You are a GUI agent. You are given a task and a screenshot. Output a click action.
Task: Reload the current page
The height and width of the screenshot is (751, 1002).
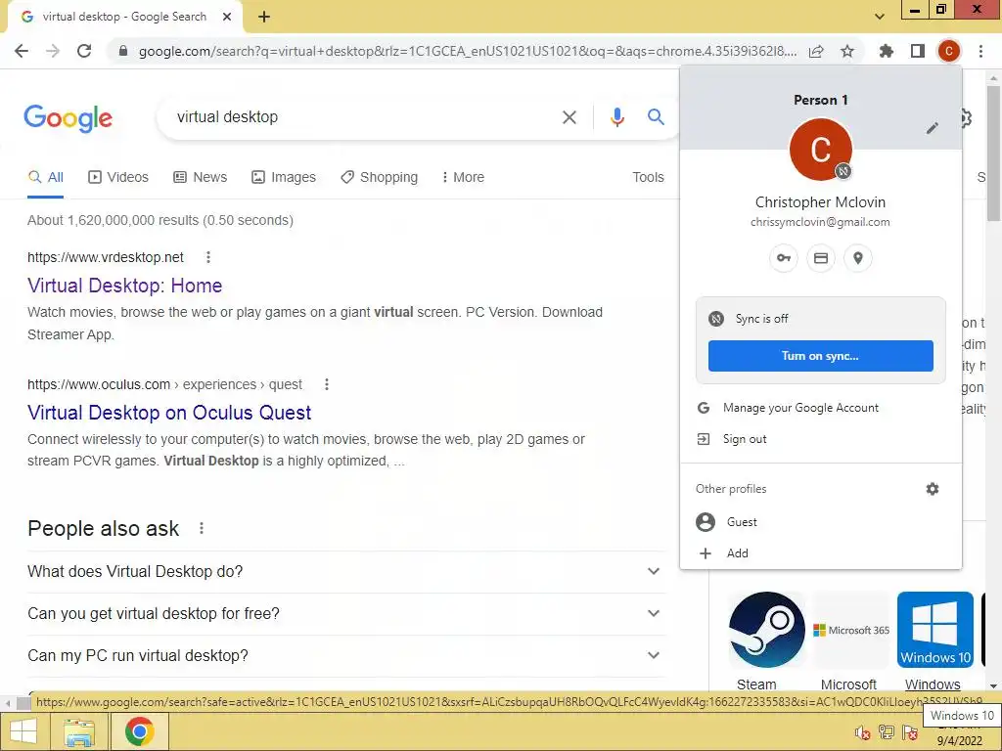tap(84, 51)
